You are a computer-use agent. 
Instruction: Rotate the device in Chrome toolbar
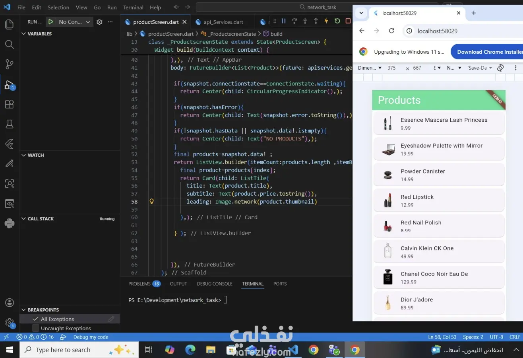pyautogui.click(x=500, y=68)
